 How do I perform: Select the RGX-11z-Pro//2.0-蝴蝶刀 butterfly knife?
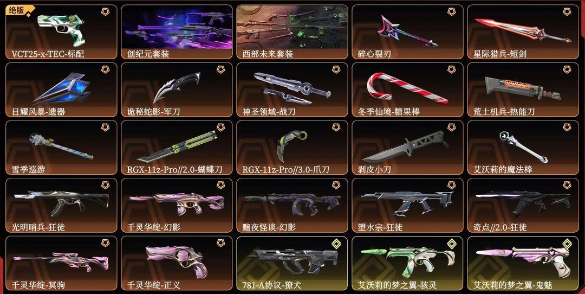coord(177,148)
